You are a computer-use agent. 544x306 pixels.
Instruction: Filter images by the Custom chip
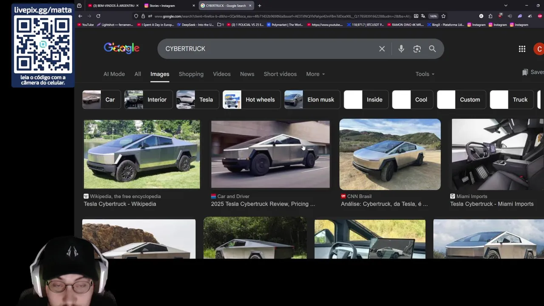pos(462,99)
